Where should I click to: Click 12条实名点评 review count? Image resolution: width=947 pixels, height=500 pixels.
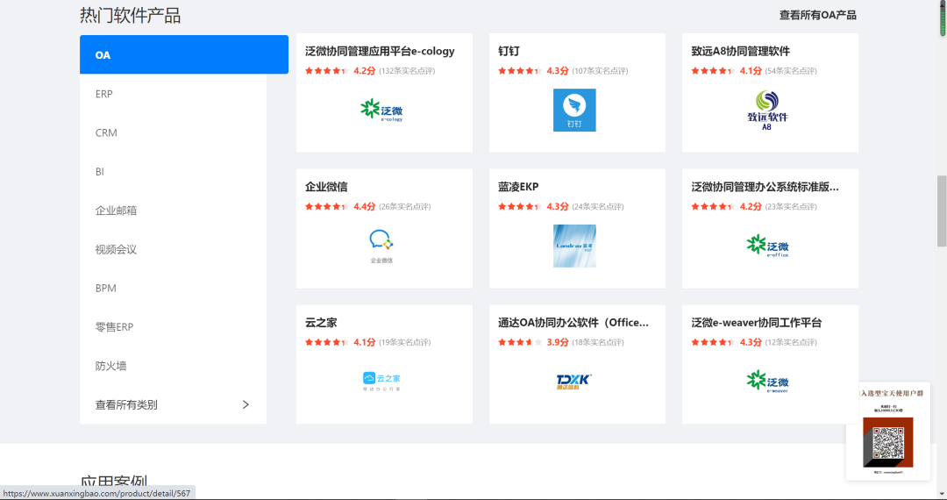791,342
